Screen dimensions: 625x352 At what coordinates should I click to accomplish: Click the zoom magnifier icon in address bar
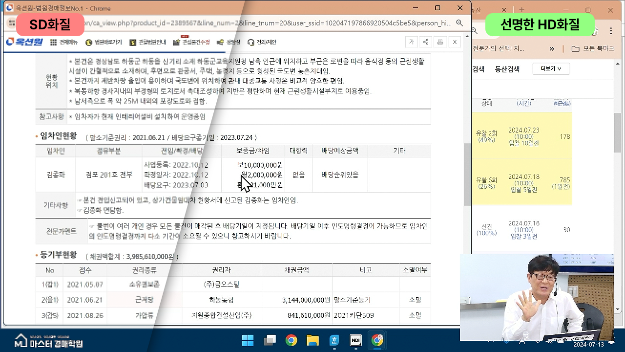(x=459, y=23)
